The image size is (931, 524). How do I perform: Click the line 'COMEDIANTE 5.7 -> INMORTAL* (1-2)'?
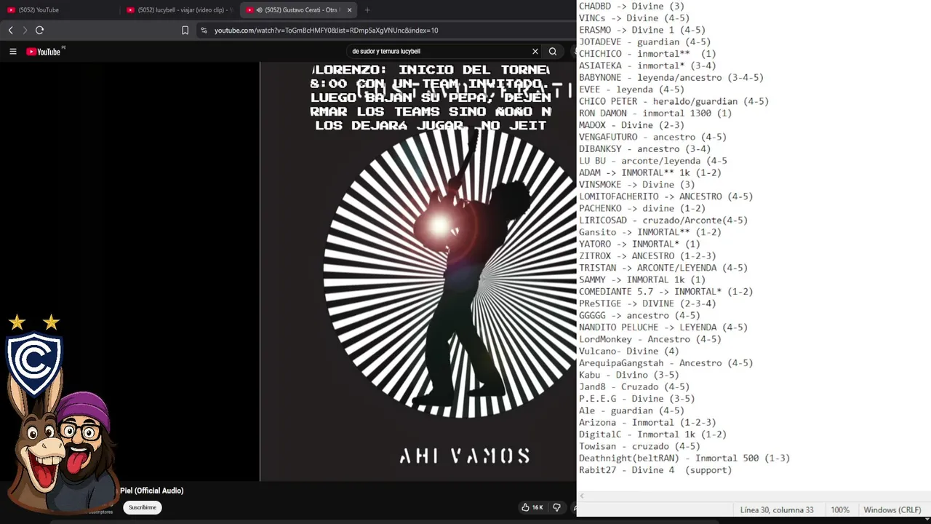point(666,291)
